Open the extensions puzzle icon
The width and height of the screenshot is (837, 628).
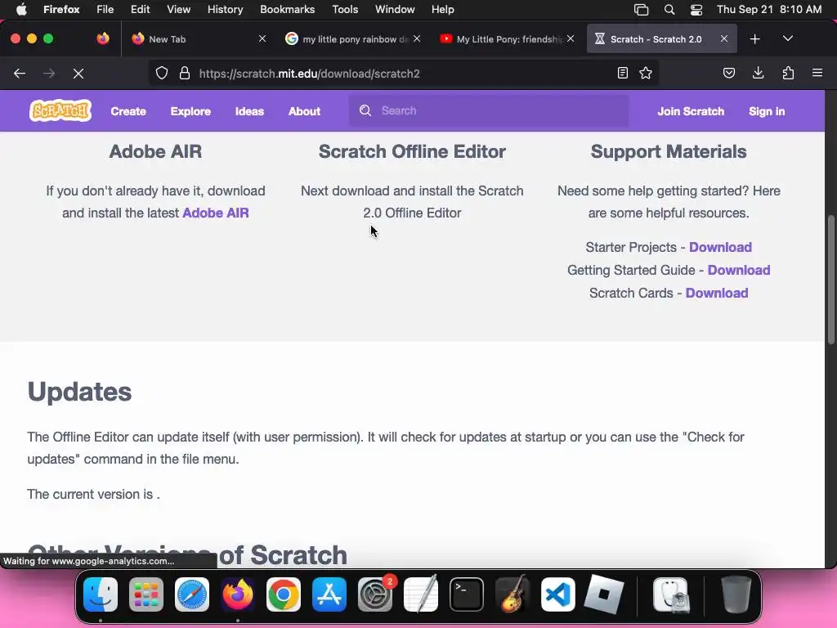[788, 73]
